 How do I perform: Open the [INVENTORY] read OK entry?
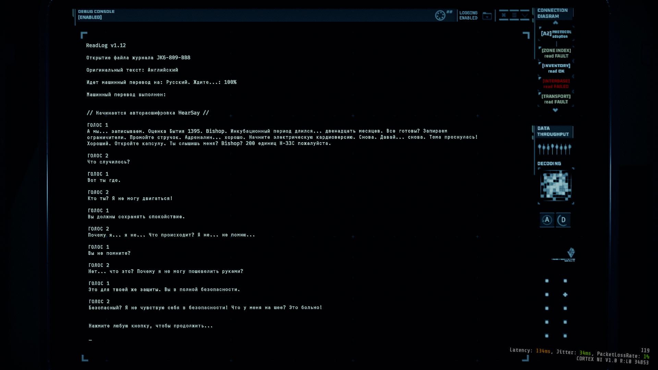[556, 68]
